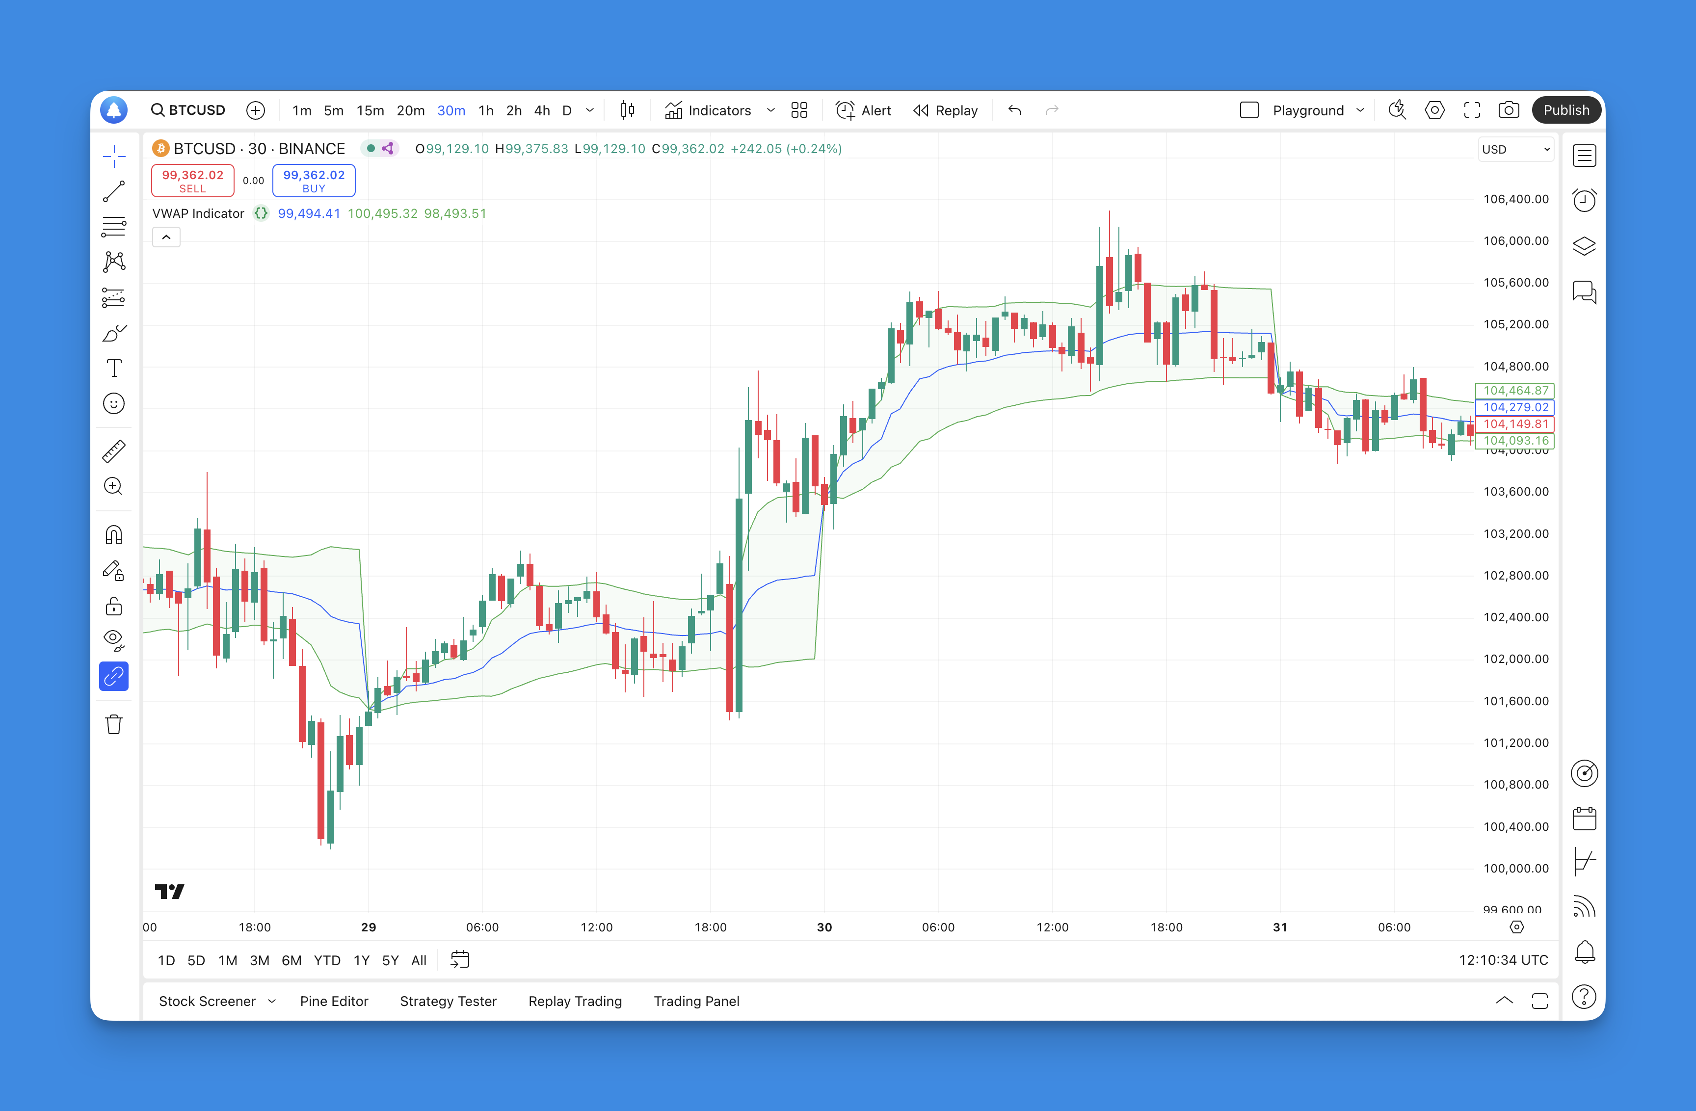Select the crosshair cursor tool
1696x1111 pixels.
point(114,156)
